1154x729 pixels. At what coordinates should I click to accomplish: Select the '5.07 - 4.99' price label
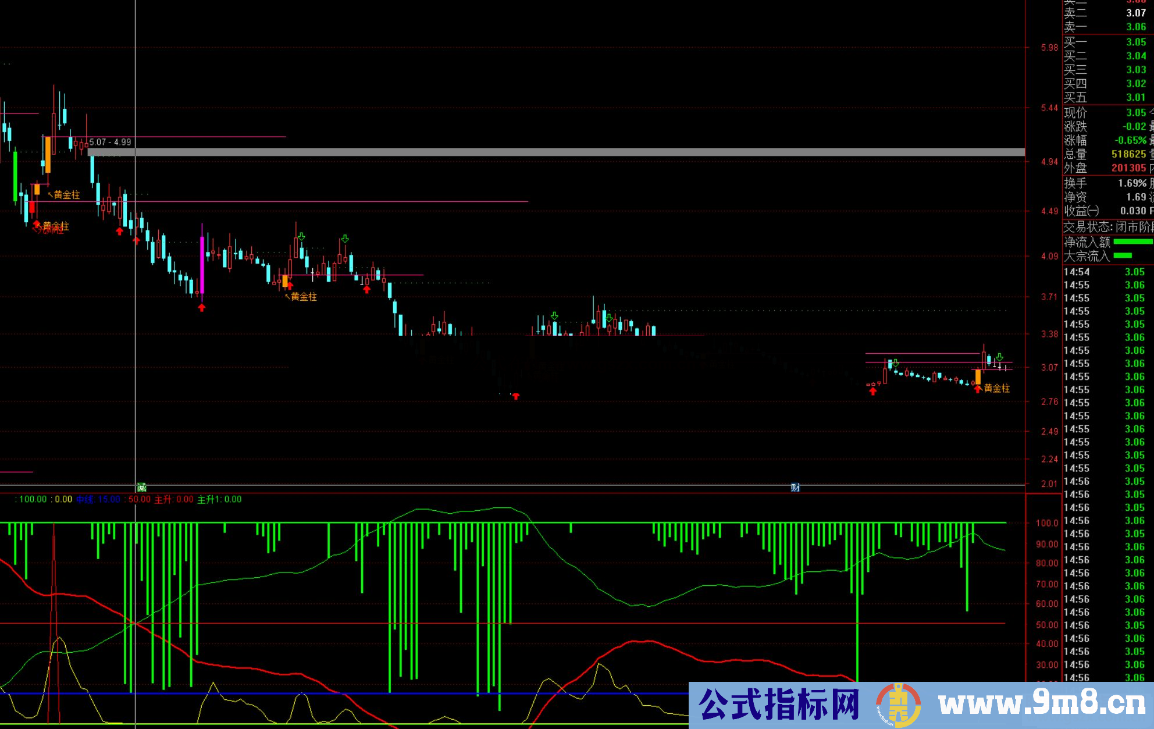(x=110, y=142)
